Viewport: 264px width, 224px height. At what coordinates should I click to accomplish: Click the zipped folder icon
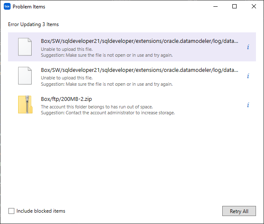tap(25, 105)
